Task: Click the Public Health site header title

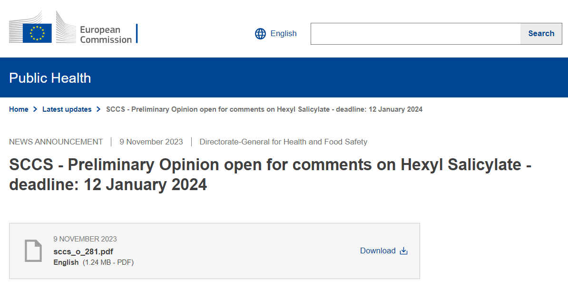Action: [50, 78]
